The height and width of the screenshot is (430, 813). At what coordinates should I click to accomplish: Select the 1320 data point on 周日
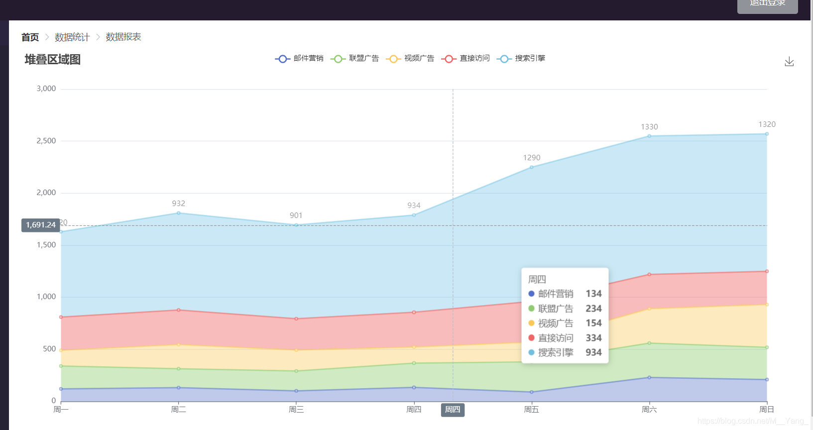click(767, 134)
